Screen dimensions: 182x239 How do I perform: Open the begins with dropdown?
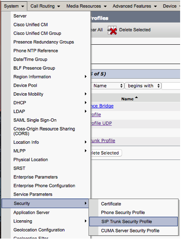143,86
